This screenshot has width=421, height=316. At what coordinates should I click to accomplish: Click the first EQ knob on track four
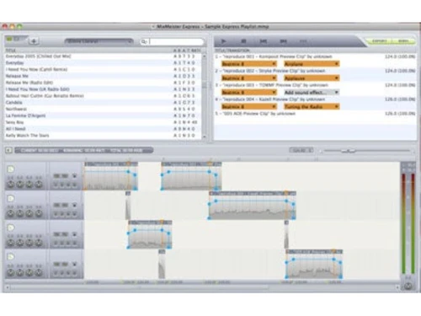point(11,272)
